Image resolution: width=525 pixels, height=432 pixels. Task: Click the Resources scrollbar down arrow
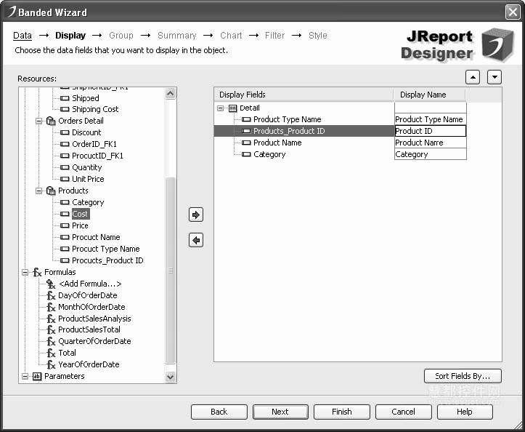pos(171,377)
